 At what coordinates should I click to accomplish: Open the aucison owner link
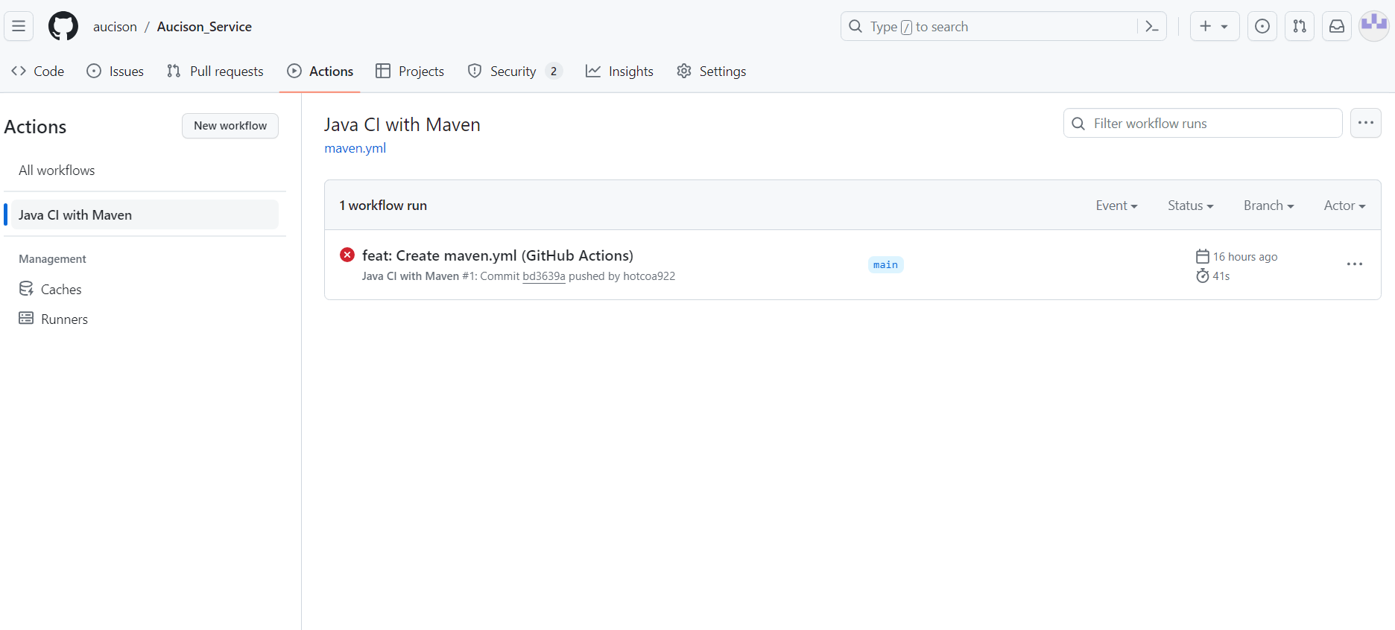click(115, 27)
